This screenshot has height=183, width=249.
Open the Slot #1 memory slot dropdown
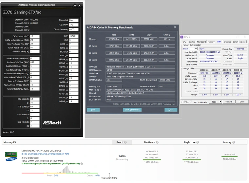tap(196, 49)
